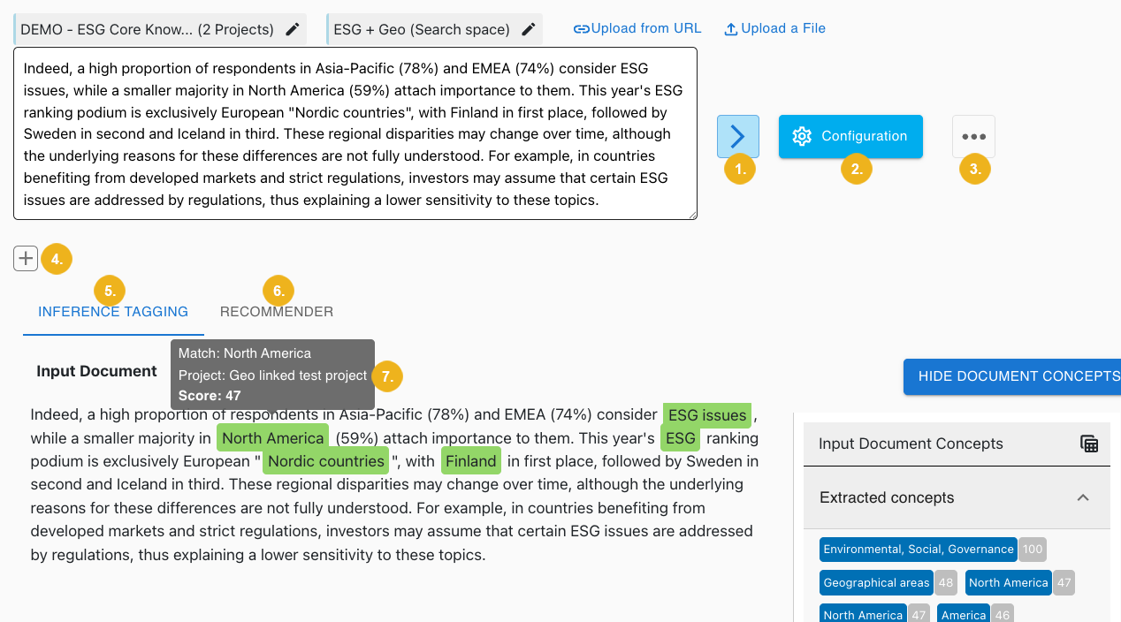
Task: Click the Upload from URL link
Action: [x=646, y=27]
